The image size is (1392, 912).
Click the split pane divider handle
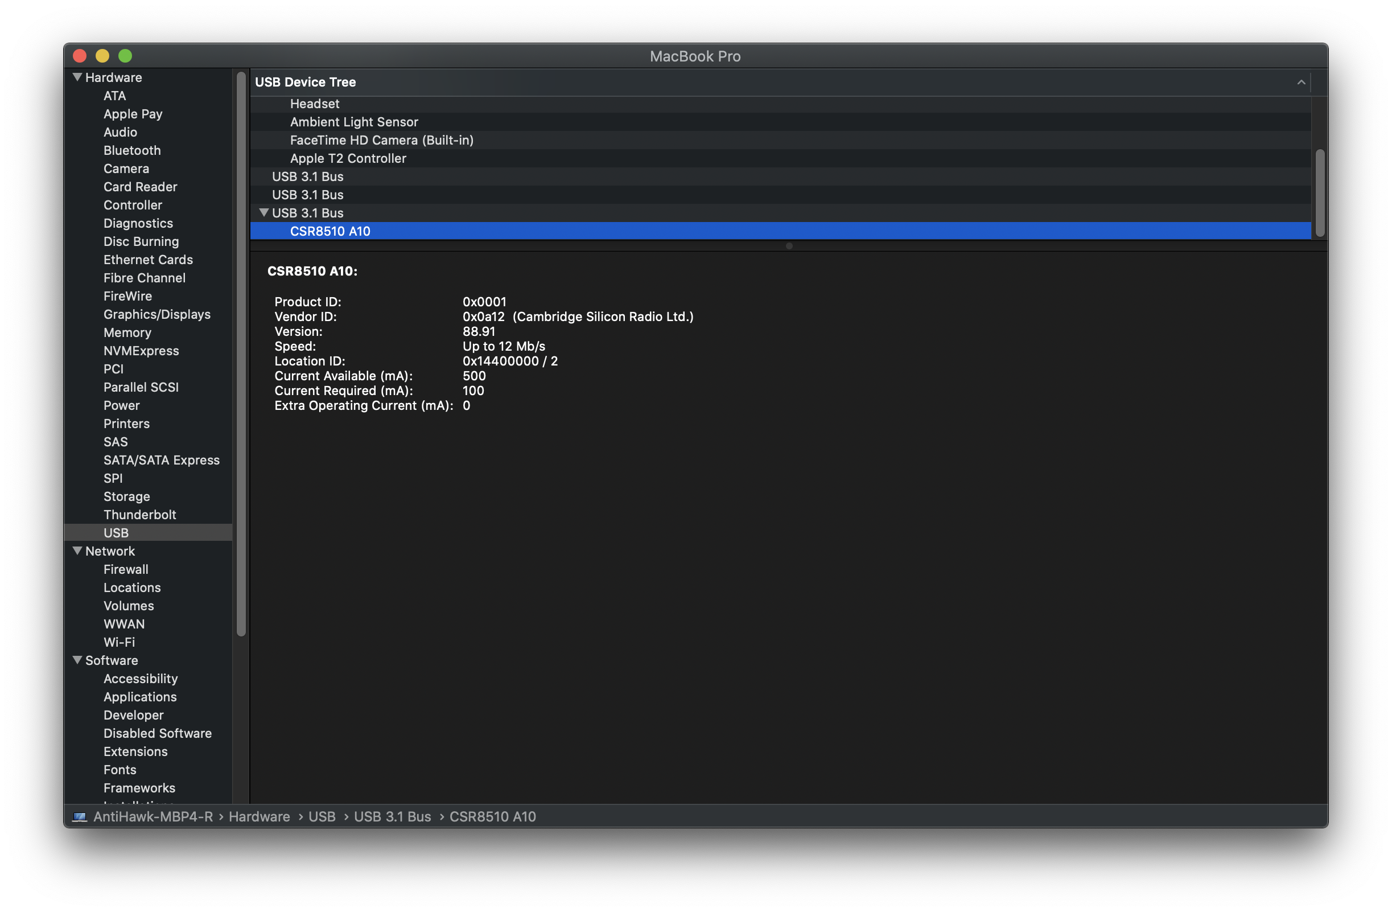[788, 247]
